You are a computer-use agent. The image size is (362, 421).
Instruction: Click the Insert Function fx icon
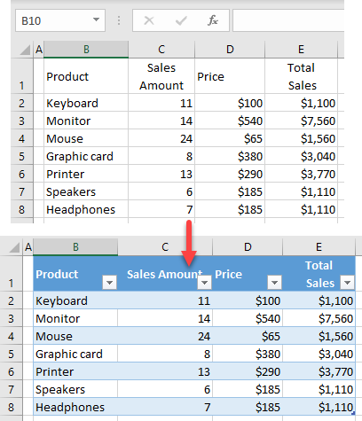(x=213, y=20)
